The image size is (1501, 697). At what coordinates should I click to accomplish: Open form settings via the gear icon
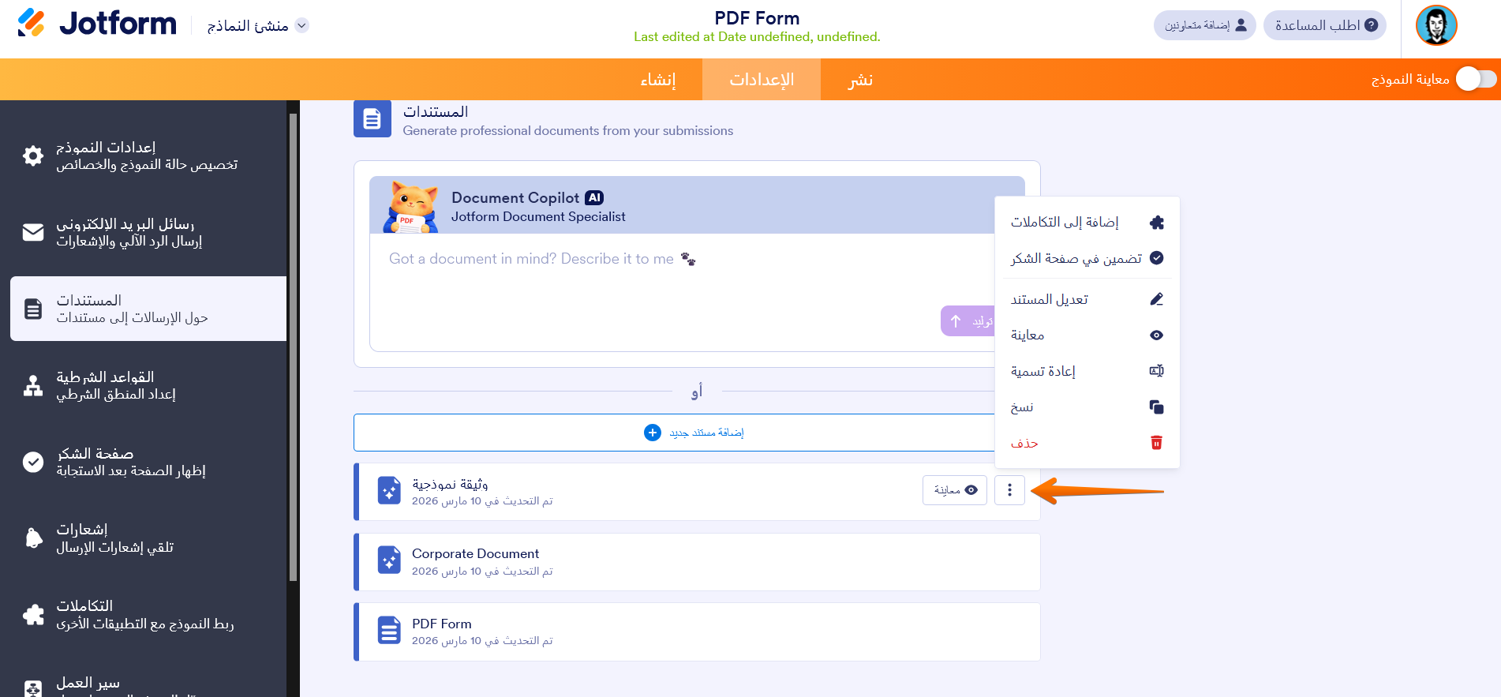pos(32,156)
